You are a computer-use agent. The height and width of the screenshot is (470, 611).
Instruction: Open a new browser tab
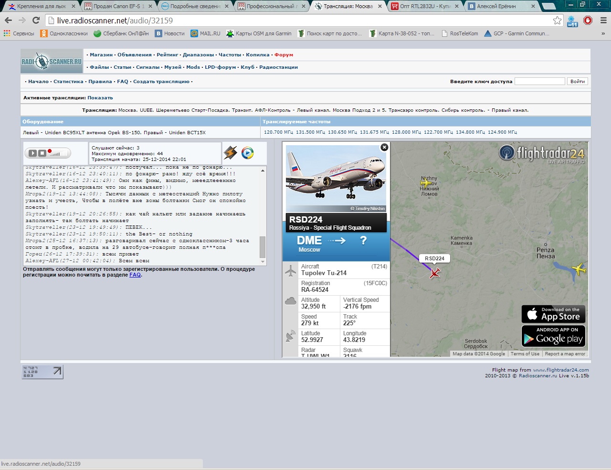pos(549,6)
